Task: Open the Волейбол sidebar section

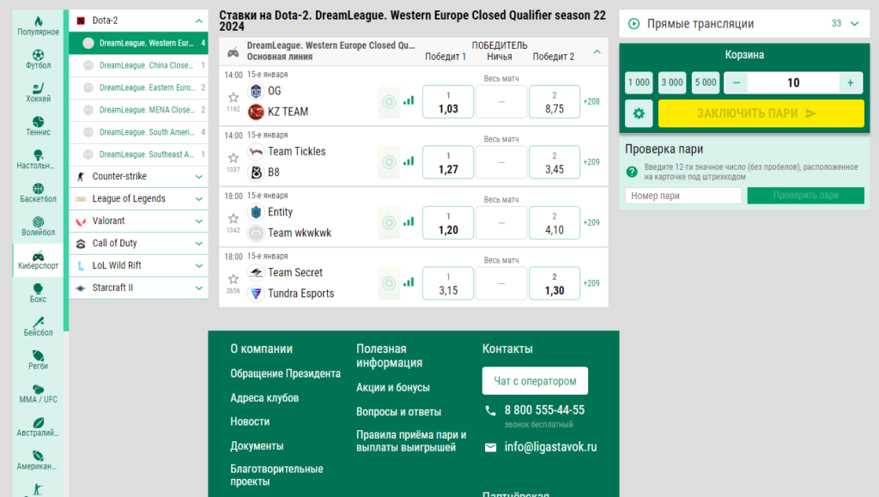Action: [x=38, y=227]
